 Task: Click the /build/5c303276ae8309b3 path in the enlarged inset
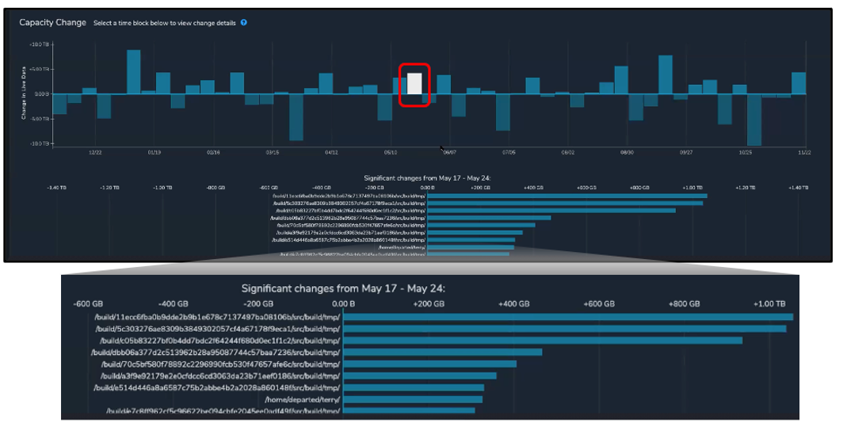coord(216,329)
